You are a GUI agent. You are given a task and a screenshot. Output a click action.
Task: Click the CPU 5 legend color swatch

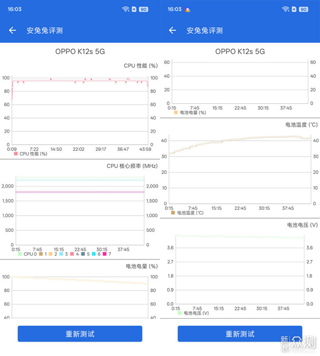(x=83, y=254)
